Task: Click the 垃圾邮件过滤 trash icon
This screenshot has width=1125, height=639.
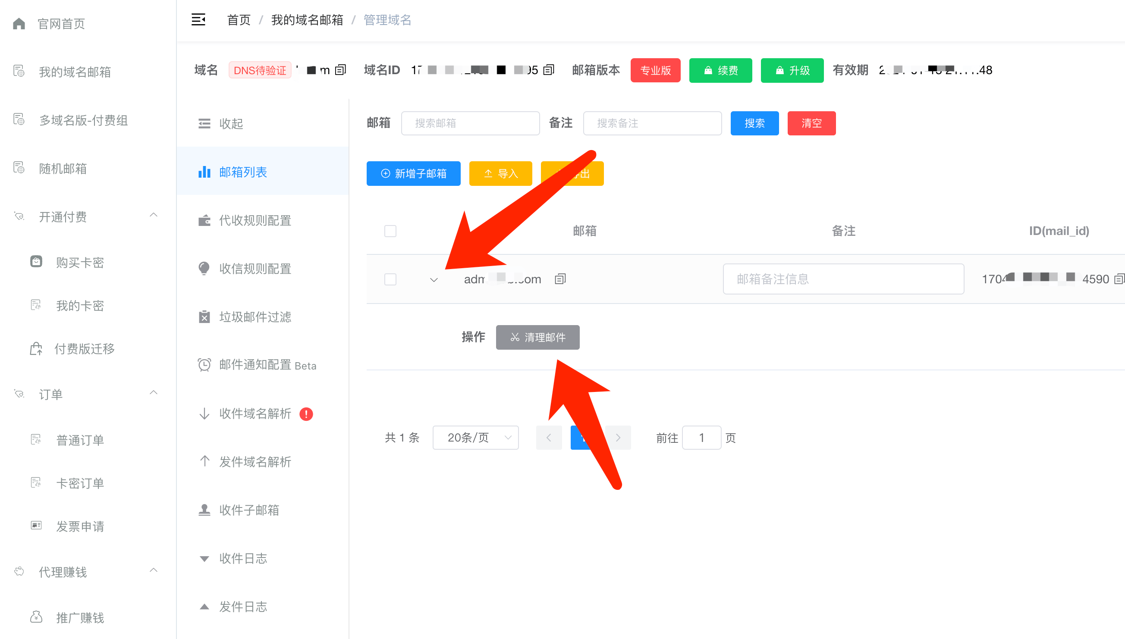Action: [x=204, y=317]
